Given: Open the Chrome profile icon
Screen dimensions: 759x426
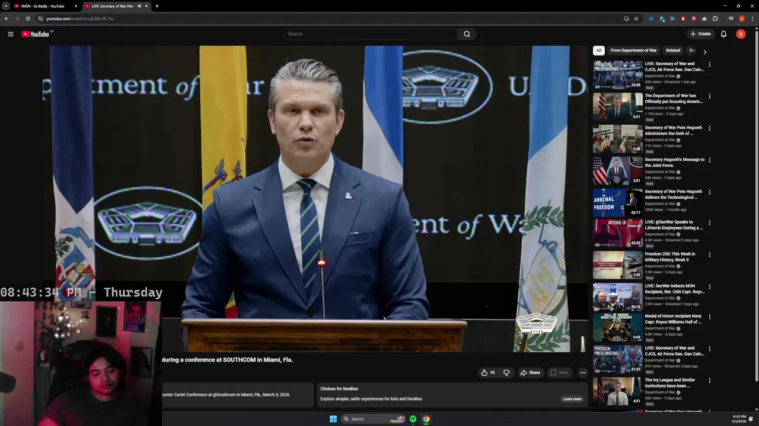Looking at the screenshot, I should coord(741,18).
